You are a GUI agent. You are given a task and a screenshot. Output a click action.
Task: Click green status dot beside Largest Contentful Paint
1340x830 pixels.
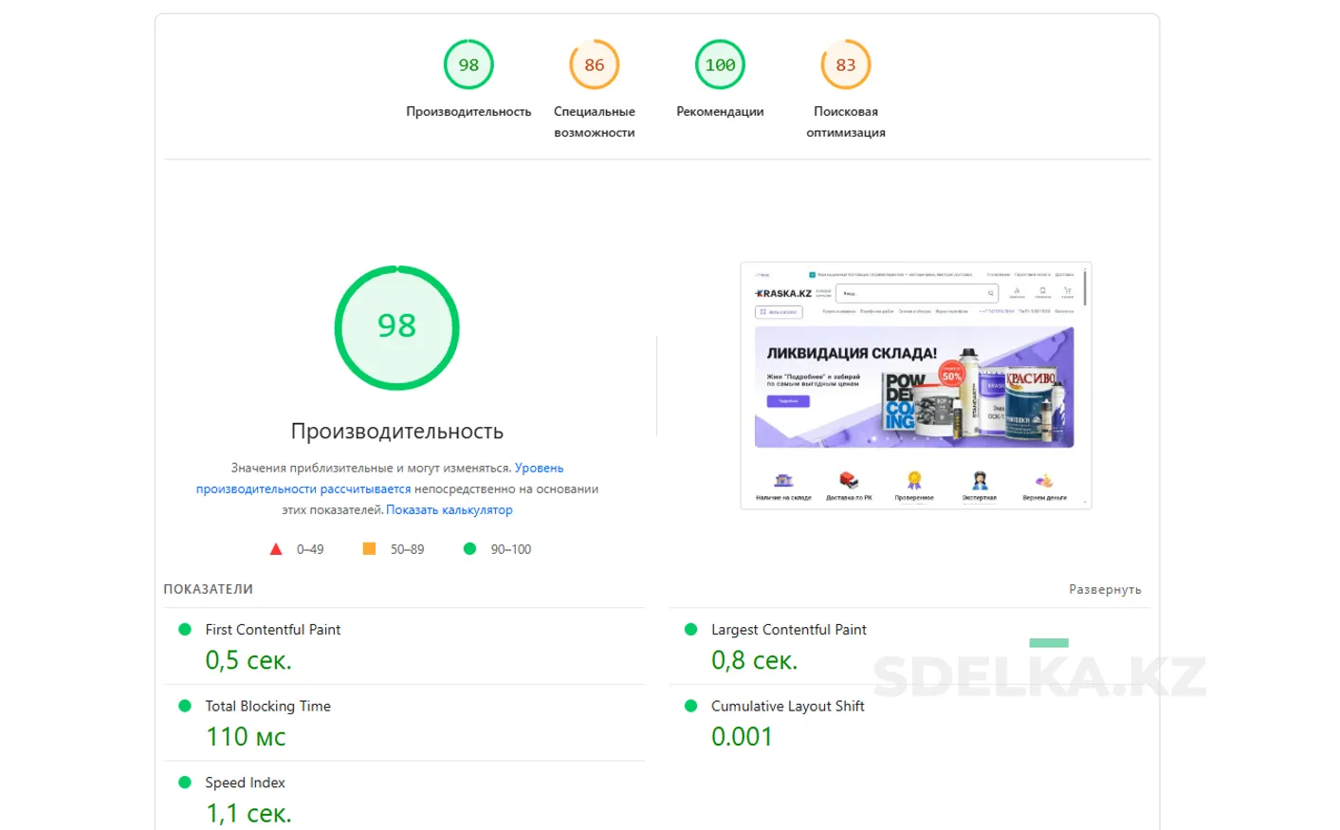click(691, 630)
